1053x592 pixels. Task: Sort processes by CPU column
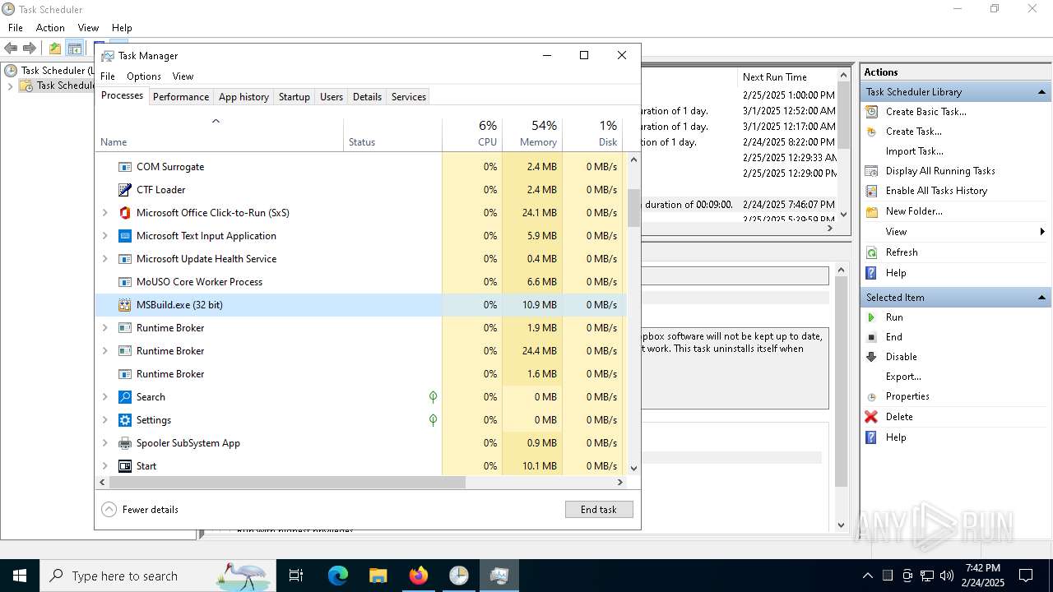[472, 134]
